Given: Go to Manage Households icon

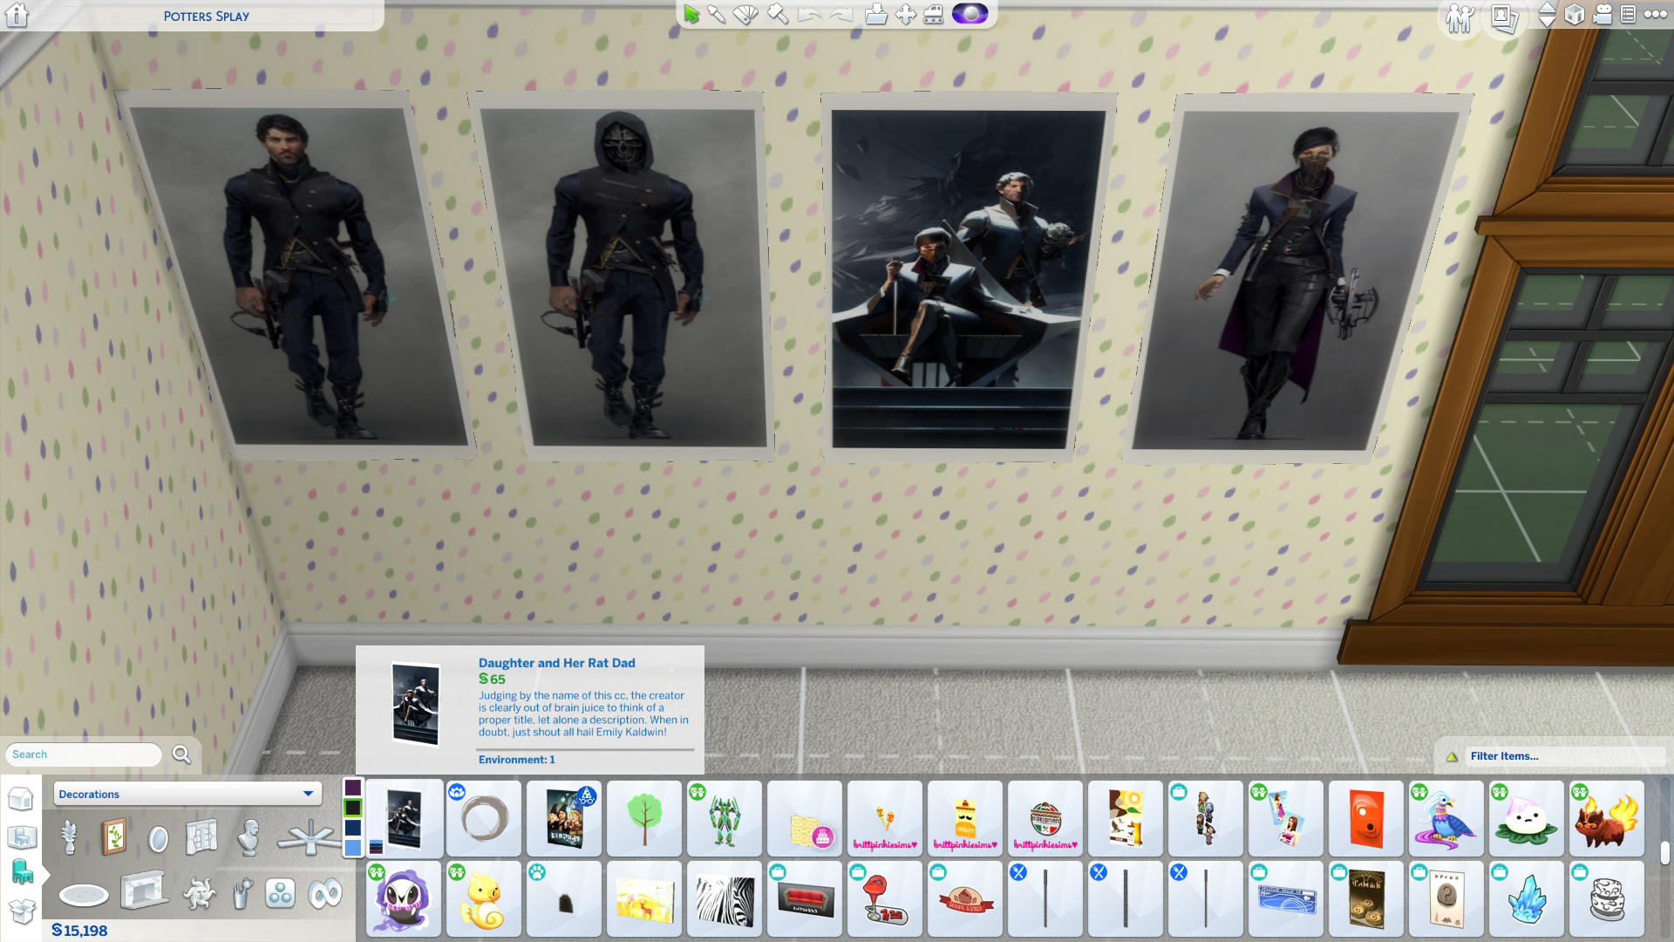Looking at the screenshot, I should [x=1460, y=17].
